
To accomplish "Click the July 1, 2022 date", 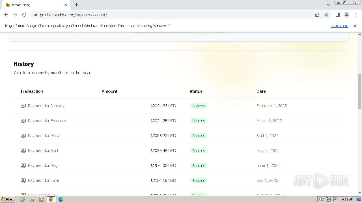I will click(268, 180).
